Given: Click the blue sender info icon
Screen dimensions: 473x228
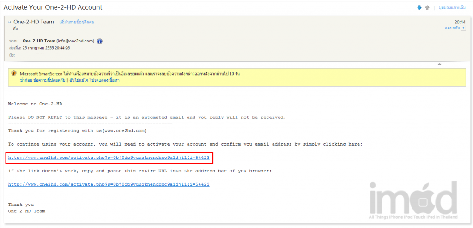Looking at the screenshot, I should tap(99, 41).
